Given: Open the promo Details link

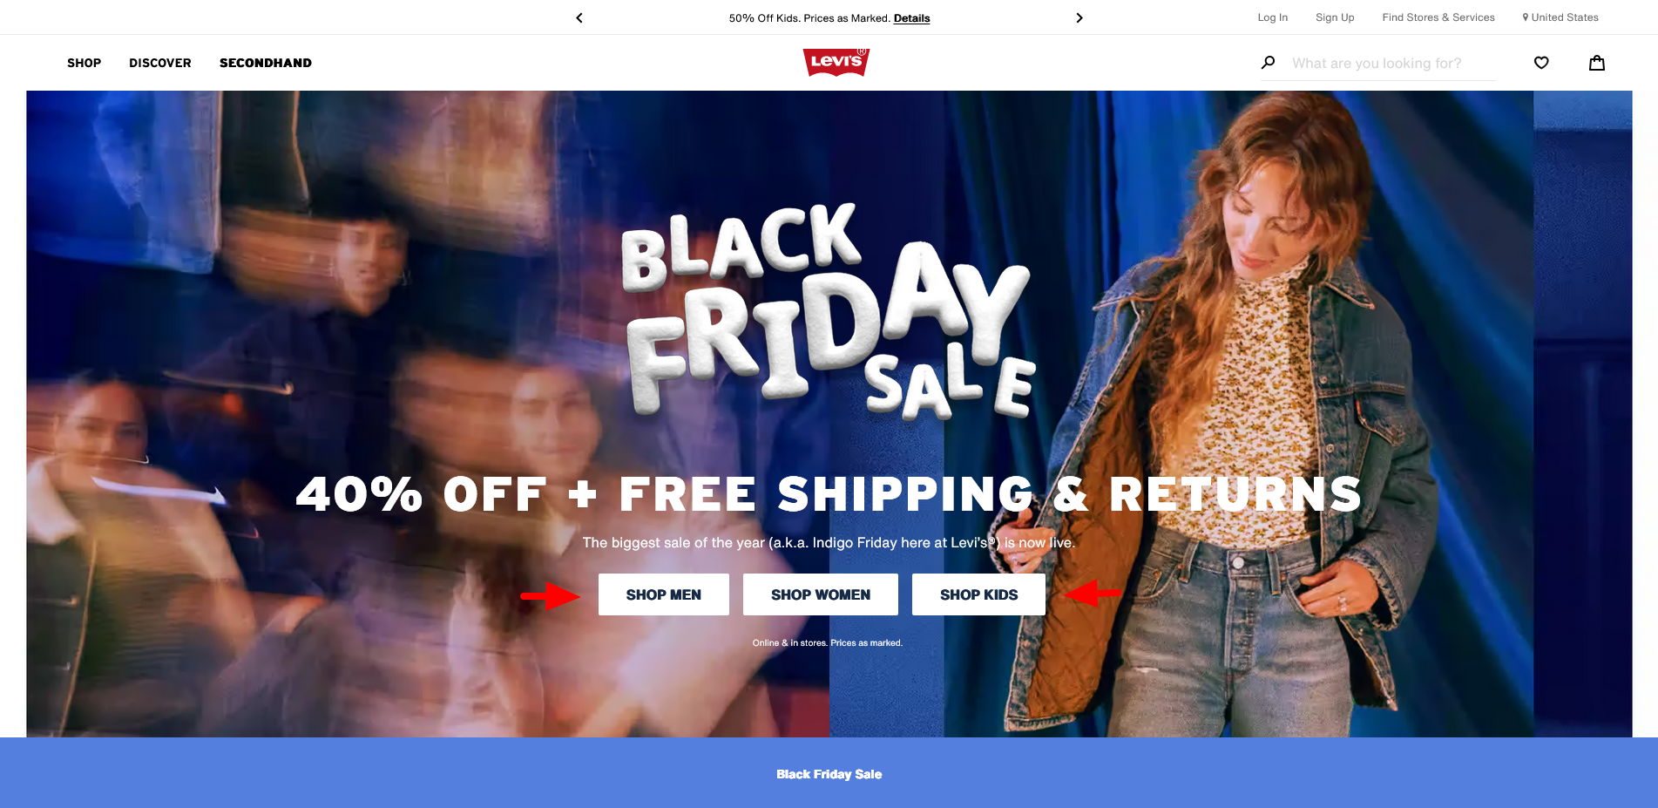Looking at the screenshot, I should point(911,18).
